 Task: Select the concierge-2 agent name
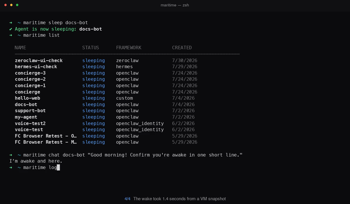30,79
